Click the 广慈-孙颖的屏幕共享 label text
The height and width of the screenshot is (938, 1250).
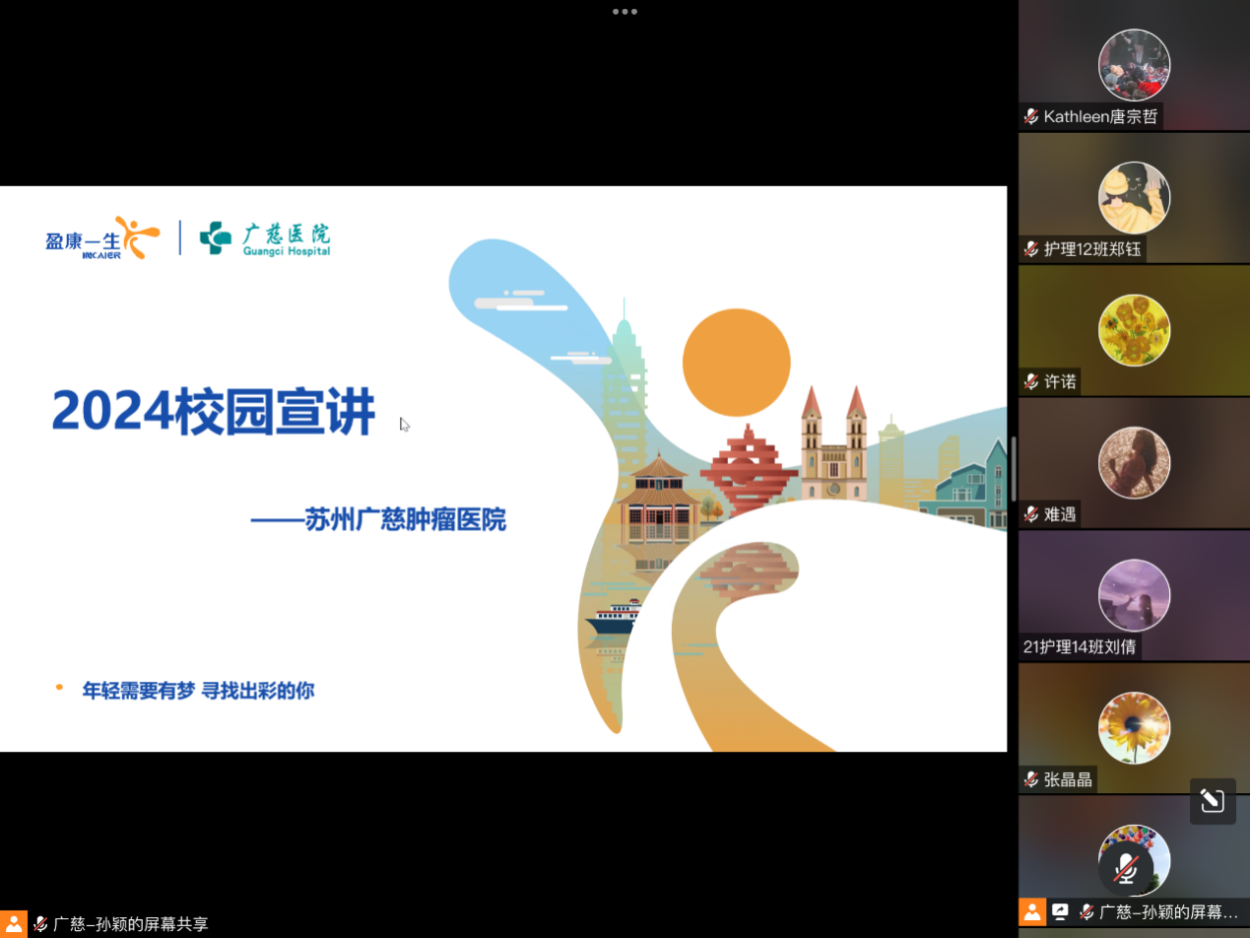click(131, 924)
